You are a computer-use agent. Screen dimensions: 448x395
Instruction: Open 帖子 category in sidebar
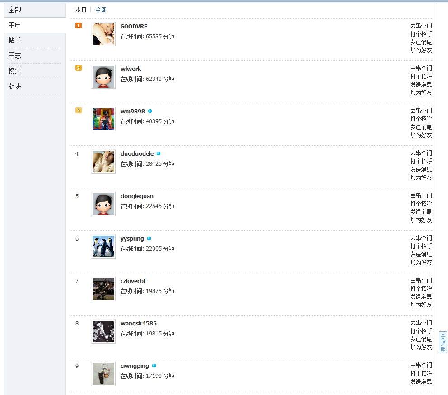coord(14,40)
